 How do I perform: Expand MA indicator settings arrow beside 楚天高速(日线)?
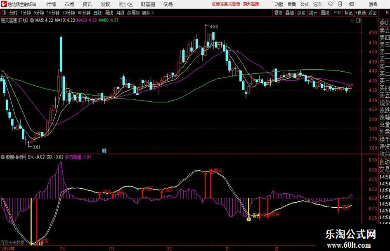click(32, 20)
